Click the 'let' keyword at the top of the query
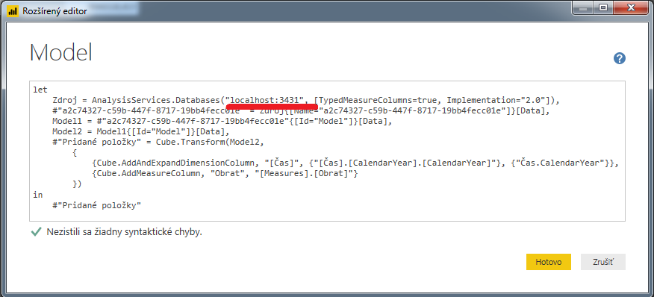 pyautogui.click(x=40, y=90)
